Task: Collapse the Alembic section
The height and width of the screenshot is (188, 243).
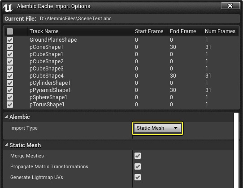Action: [6, 117]
